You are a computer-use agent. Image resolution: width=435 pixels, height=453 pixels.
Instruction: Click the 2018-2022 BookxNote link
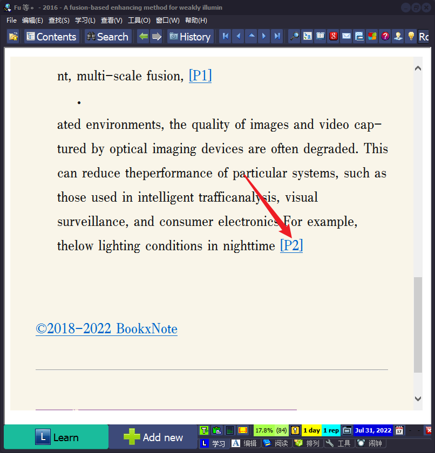click(x=106, y=329)
